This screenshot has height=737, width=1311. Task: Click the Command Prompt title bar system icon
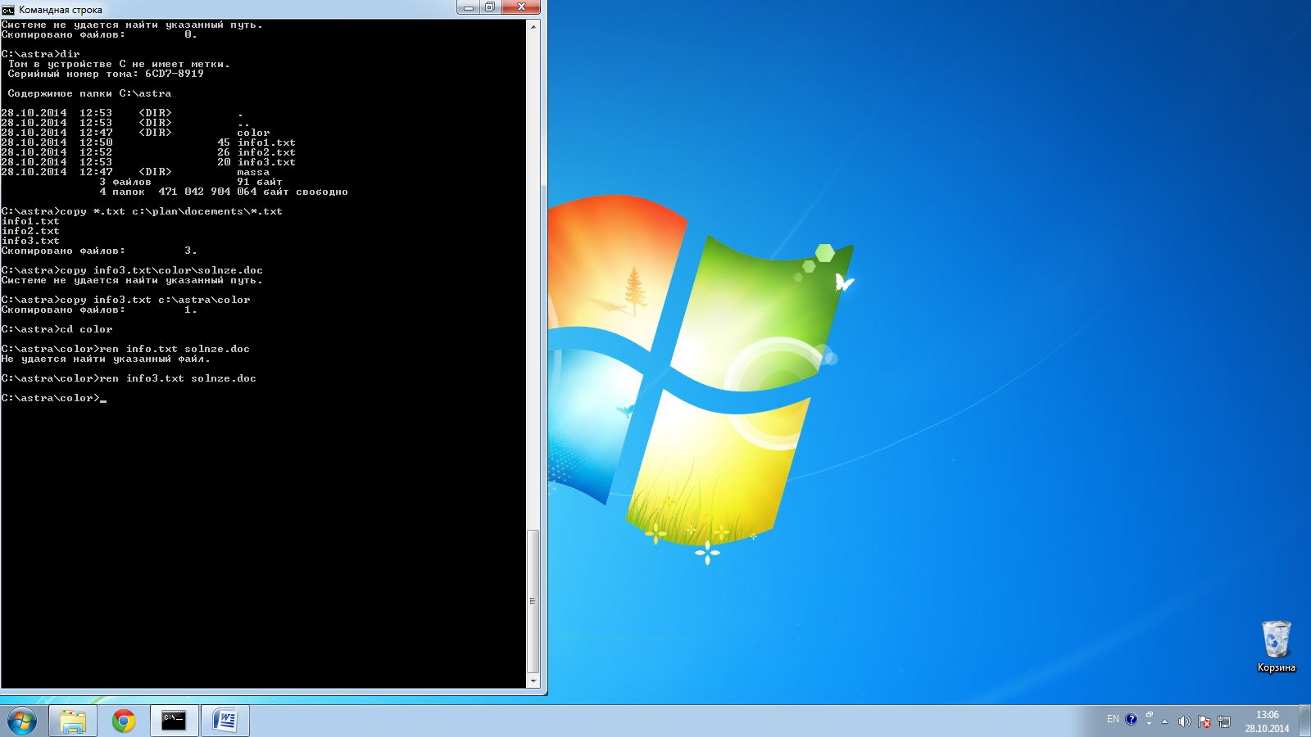(8, 10)
